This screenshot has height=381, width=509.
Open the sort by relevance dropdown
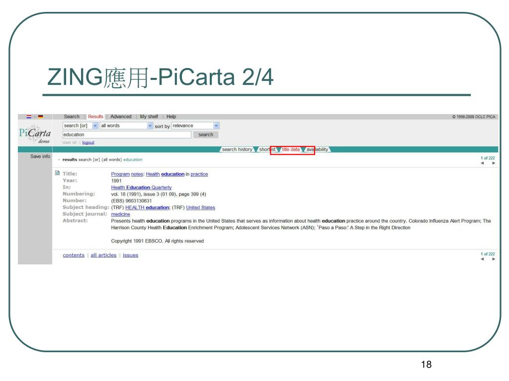(x=195, y=126)
